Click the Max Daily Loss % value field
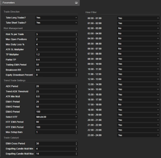Screen dimensions: 161x158 [x=56, y=44]
